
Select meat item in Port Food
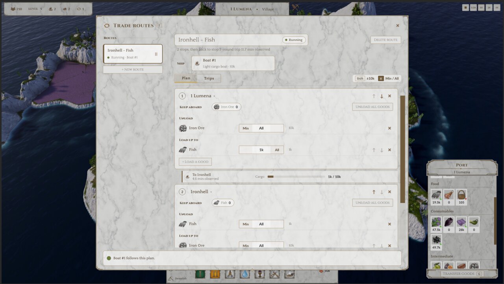449,197
